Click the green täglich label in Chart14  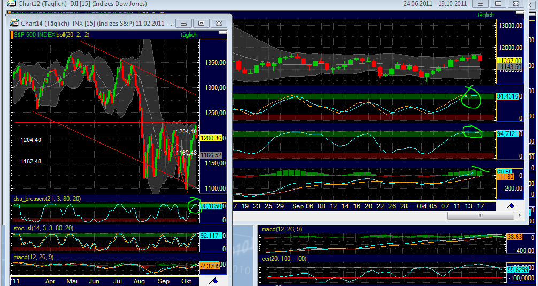point(189,35)
